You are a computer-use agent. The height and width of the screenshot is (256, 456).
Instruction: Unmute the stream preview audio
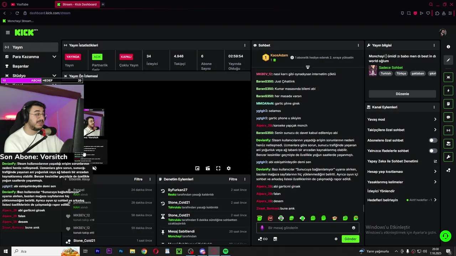tap(94, 168)
